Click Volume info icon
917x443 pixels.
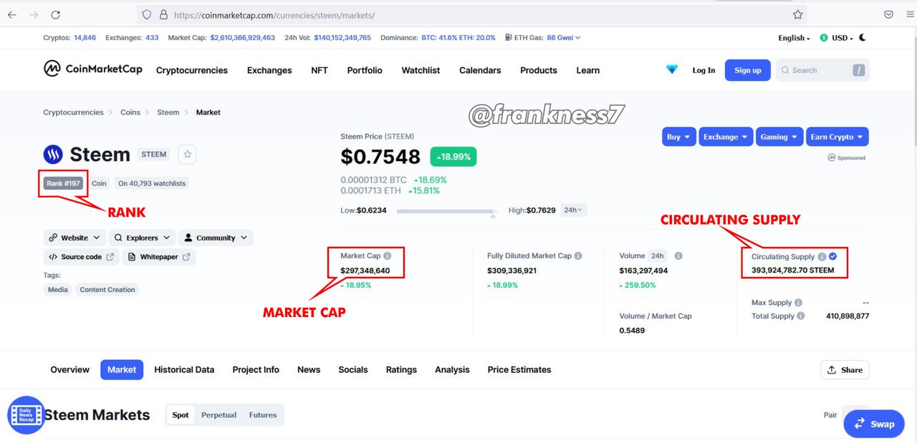tap(678, 255)
